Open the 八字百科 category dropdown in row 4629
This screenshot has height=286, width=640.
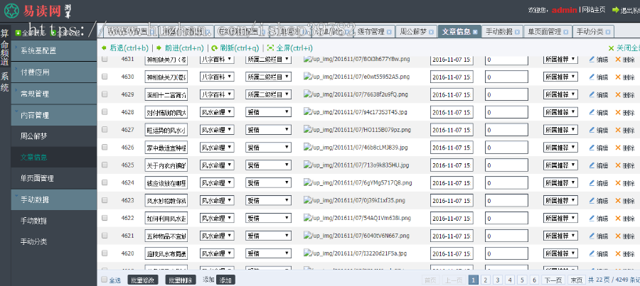217,94
